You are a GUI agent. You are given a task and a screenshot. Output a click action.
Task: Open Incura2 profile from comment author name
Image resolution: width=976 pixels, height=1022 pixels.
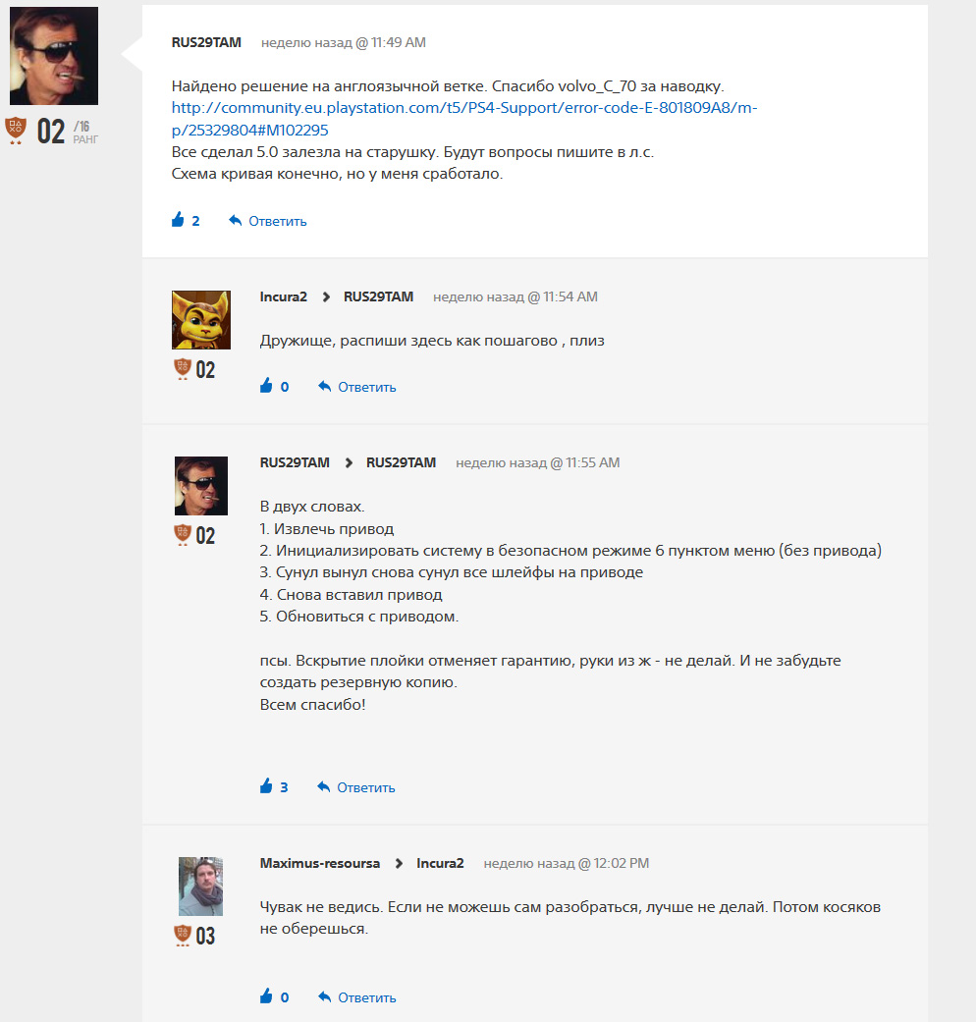click(284, 296)
